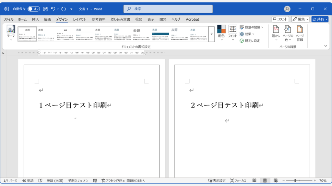
Task: Open the ページの色 page color menu
Action: (x=288, y=33)
